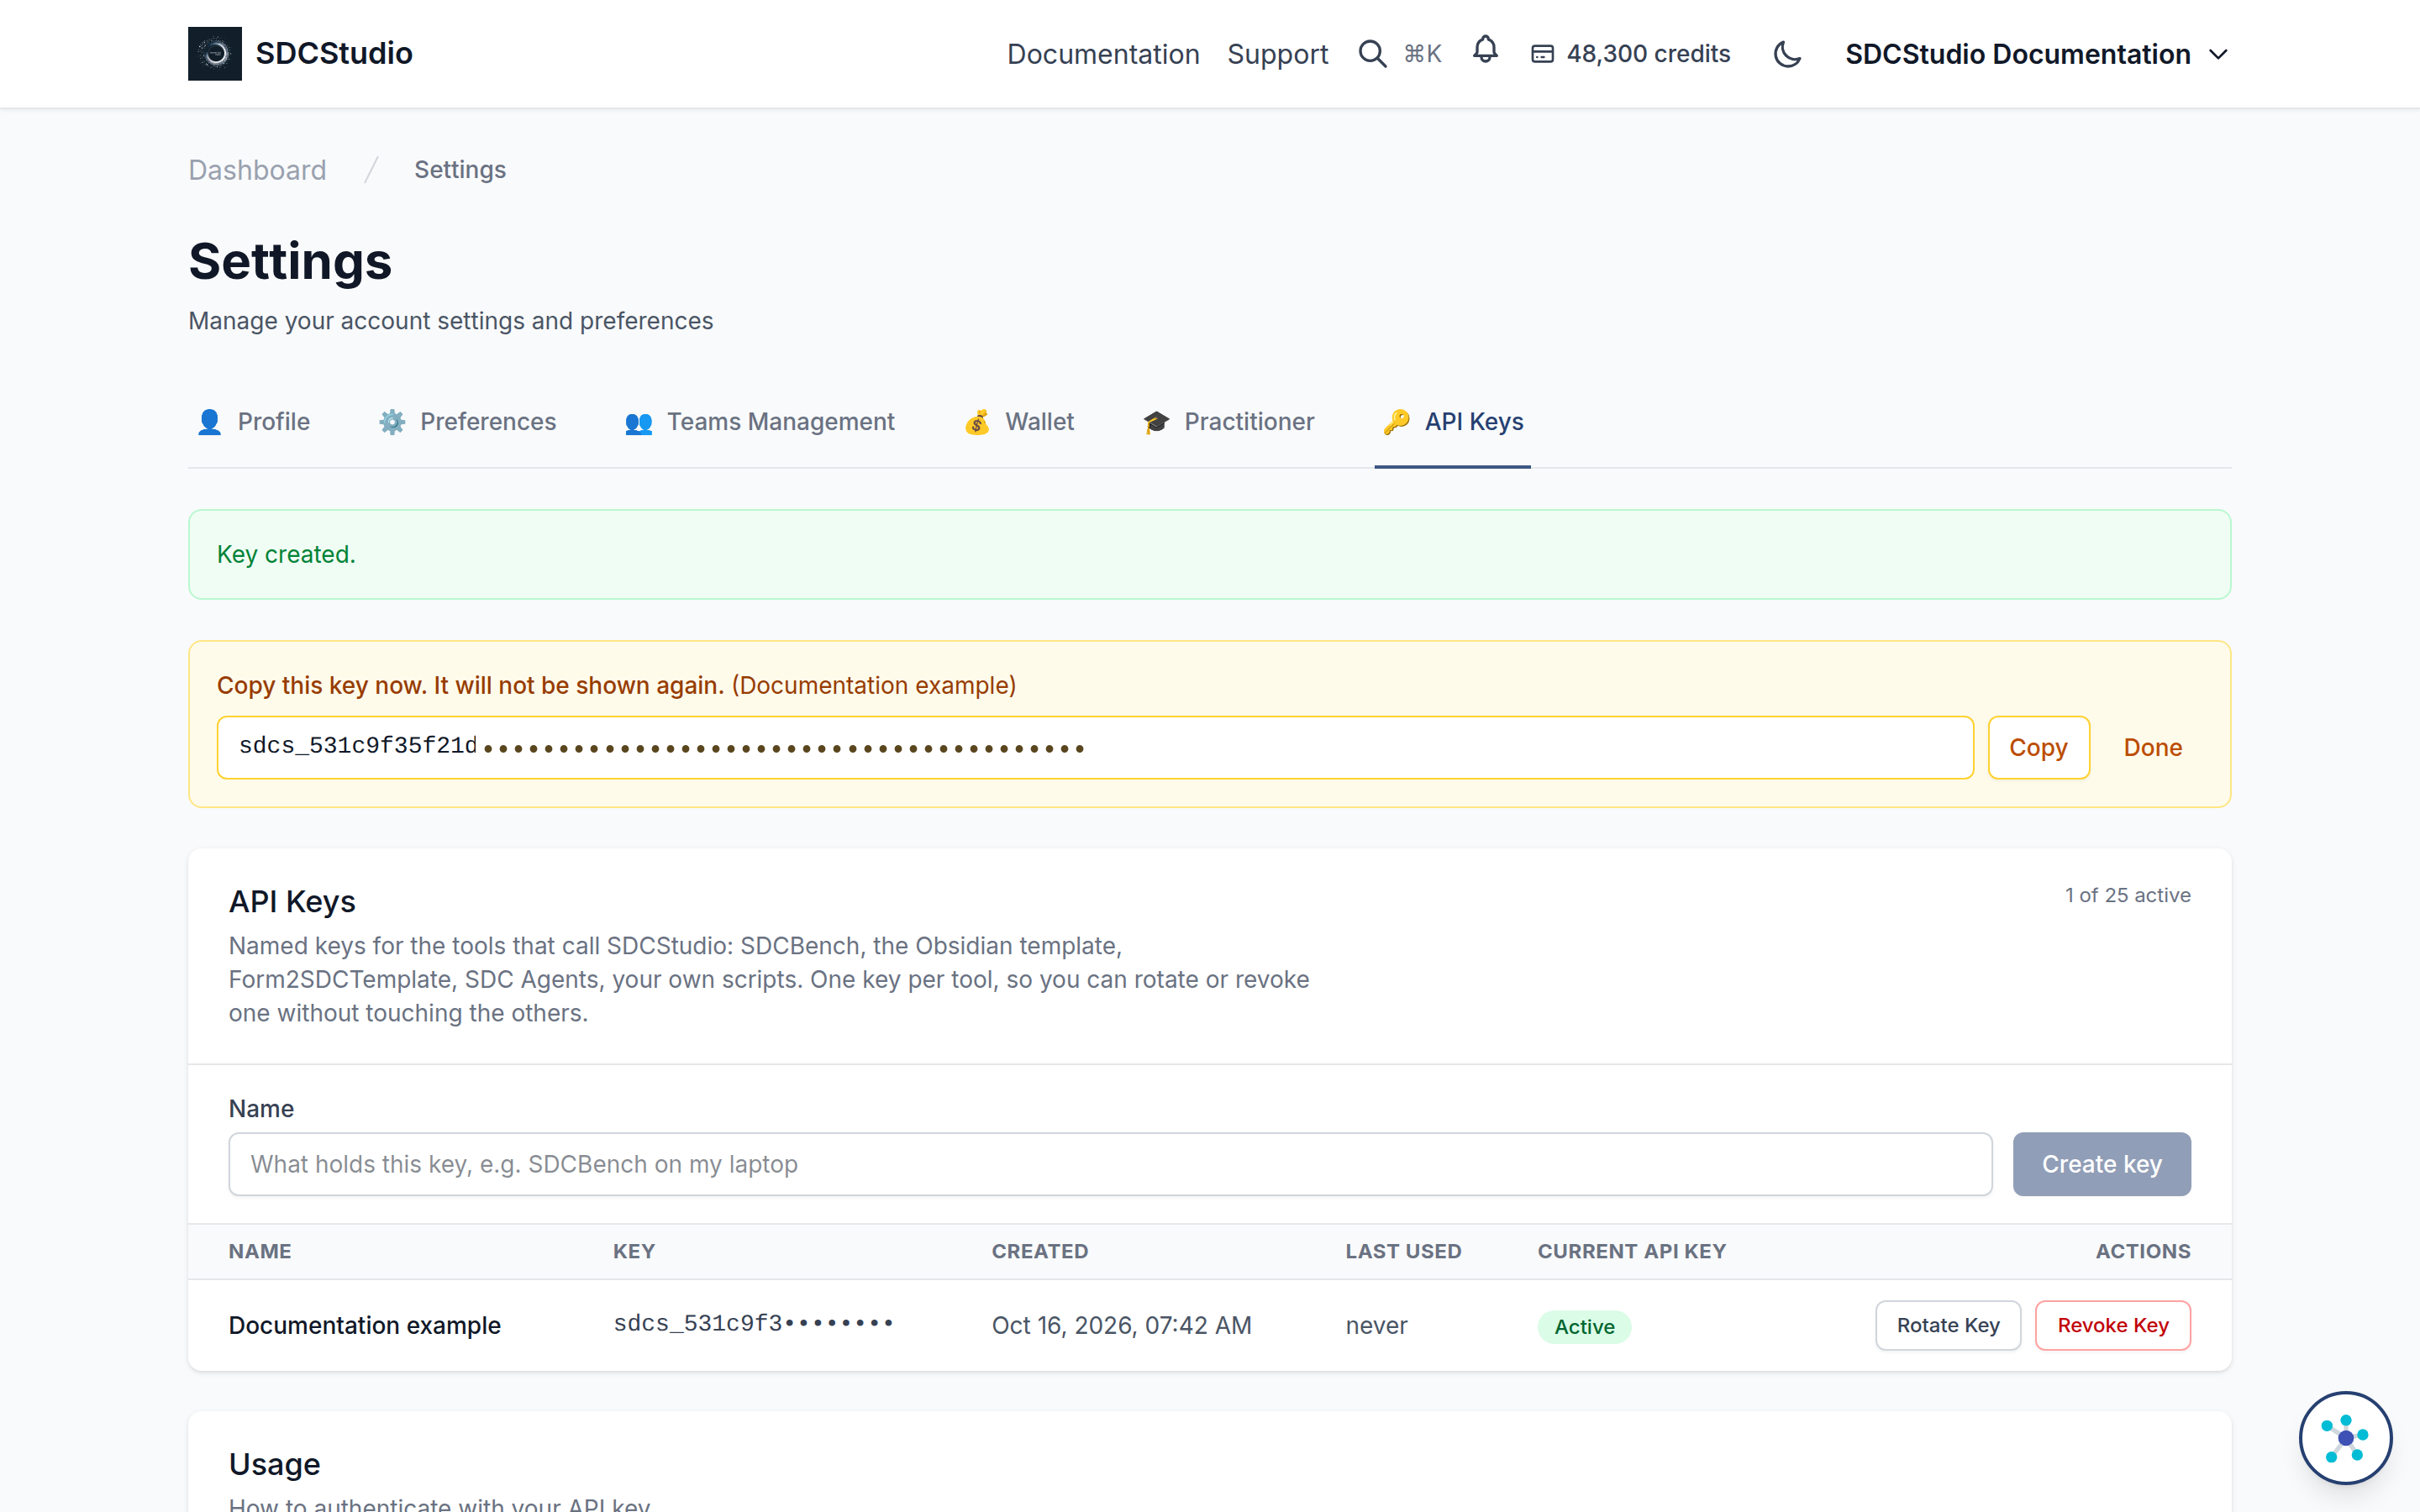Viewport: 2420px width, 1512px height.
Task: Click the Teams Management people icon
Action: (x=638, y=423)
